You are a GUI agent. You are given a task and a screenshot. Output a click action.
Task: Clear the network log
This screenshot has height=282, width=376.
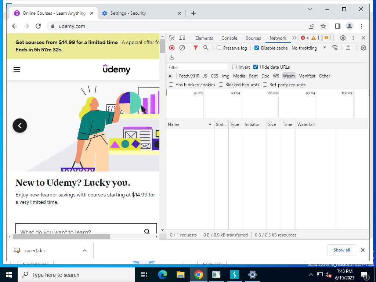click(182, 48)
